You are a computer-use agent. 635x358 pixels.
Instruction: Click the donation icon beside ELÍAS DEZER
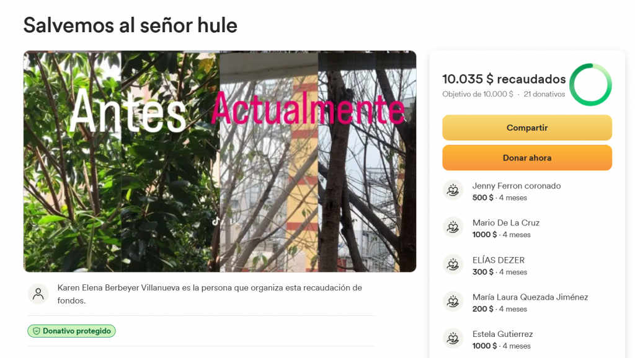pos(453,264)
